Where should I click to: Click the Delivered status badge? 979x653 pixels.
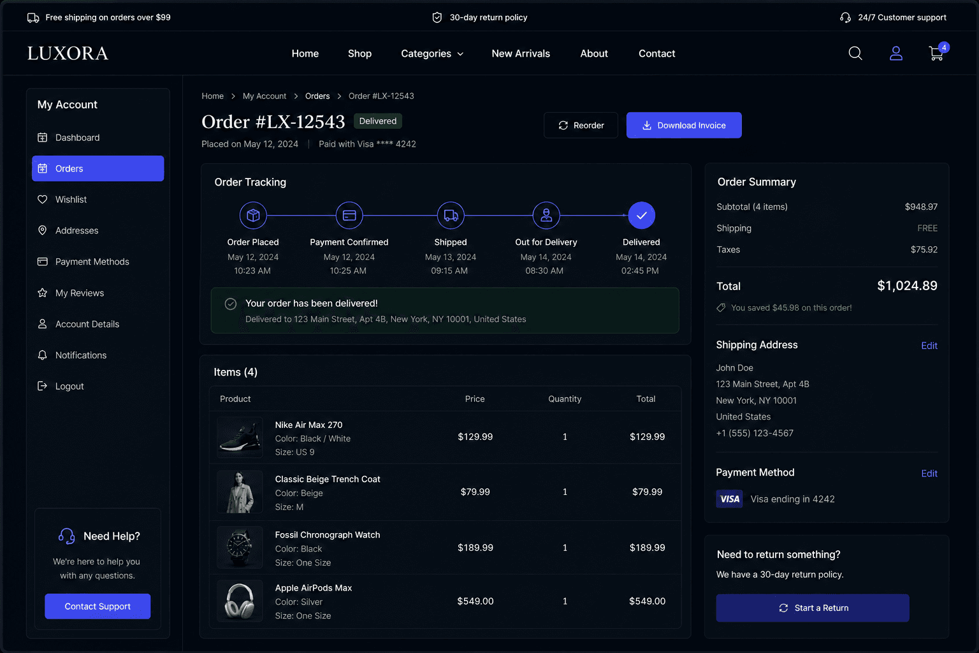tap(378, 121)
